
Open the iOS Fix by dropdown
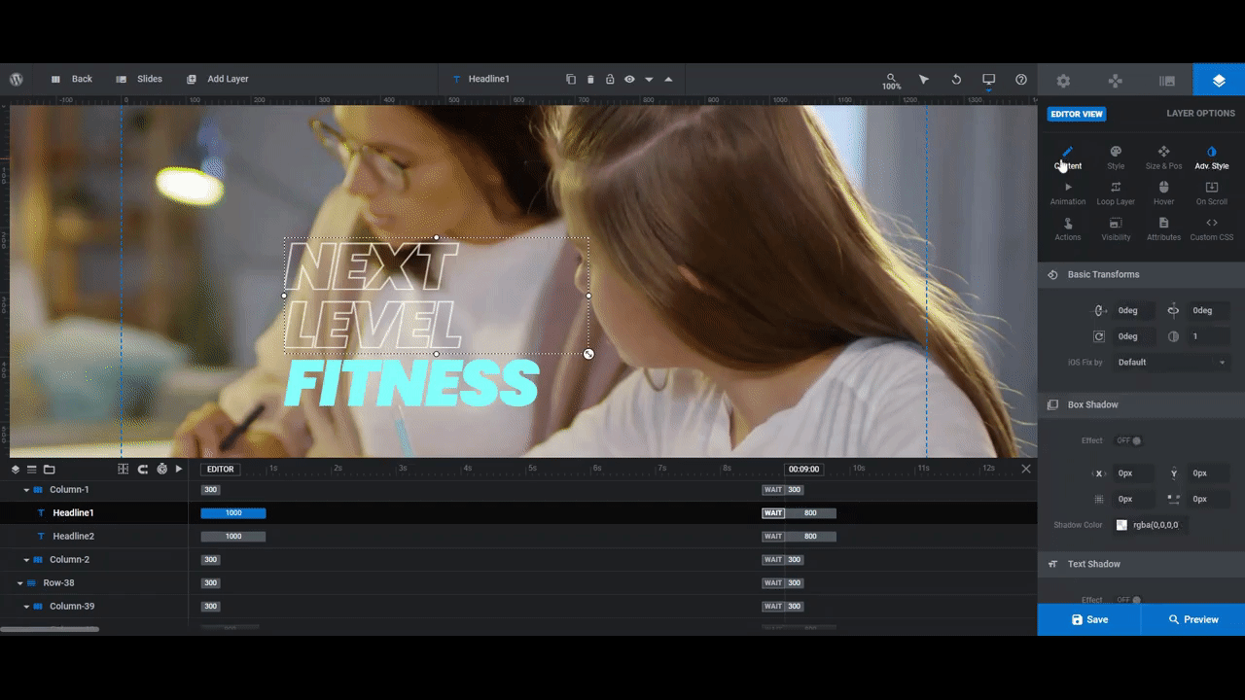1172,363
